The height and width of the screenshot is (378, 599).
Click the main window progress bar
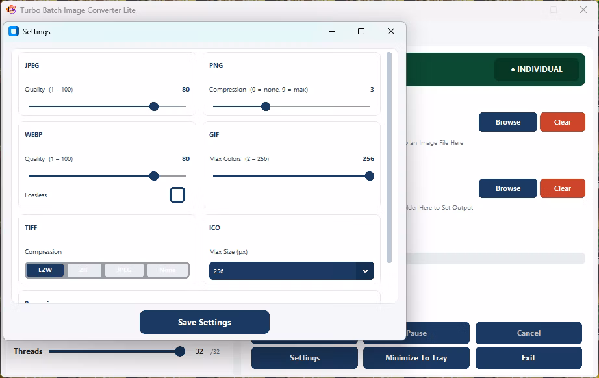point(496,258)
